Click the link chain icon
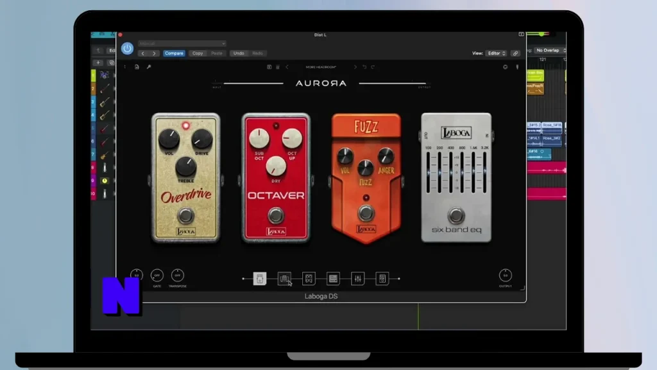This screenshot has height=370, width=657. tap(515, 53)
